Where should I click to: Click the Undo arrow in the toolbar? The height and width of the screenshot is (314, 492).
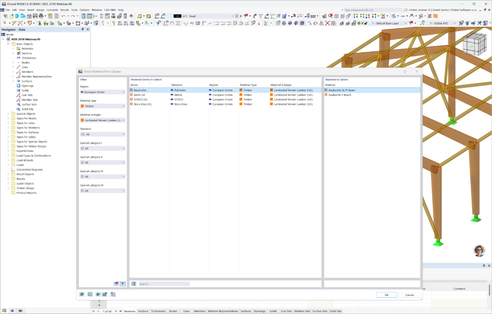(63, 16)
